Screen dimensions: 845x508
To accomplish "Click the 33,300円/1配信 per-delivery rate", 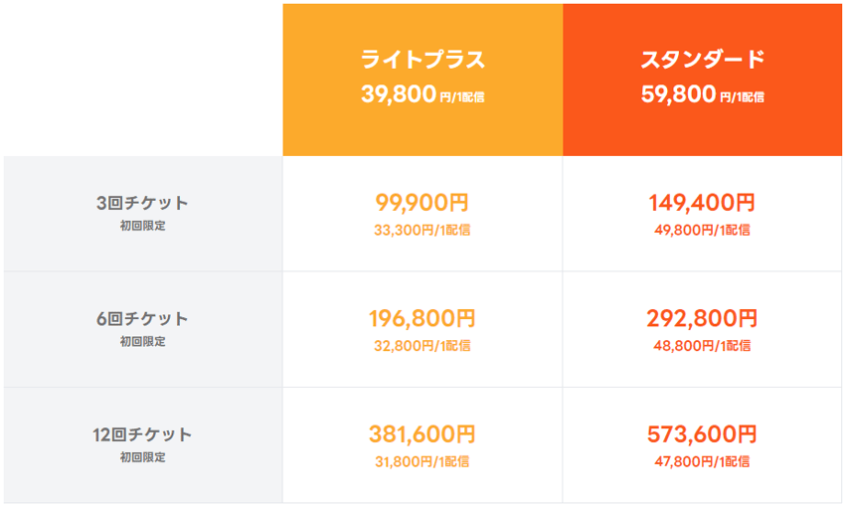I will [422, 231].
